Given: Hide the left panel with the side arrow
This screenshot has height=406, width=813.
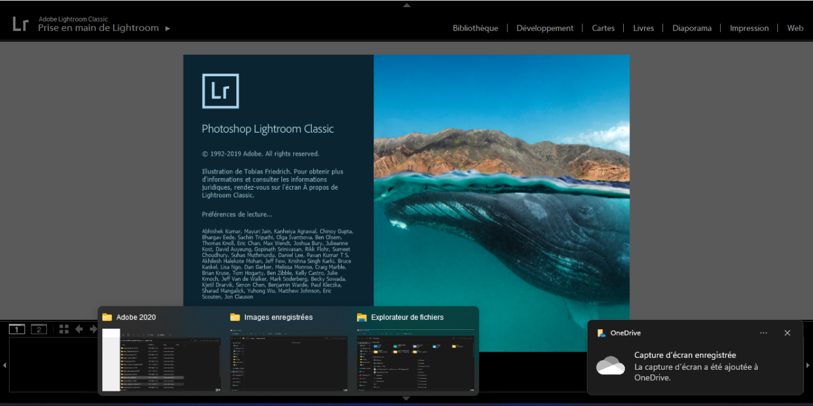Looking at the screenshot, I should [4, 365].
